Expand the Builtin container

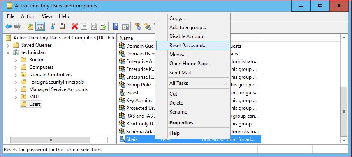pos(16,60)
